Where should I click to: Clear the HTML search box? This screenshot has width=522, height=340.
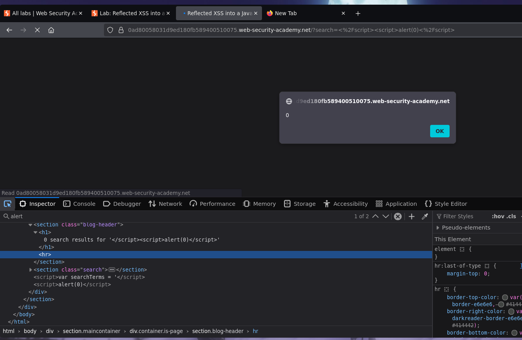pyautogui.click(x=397, y=216)
